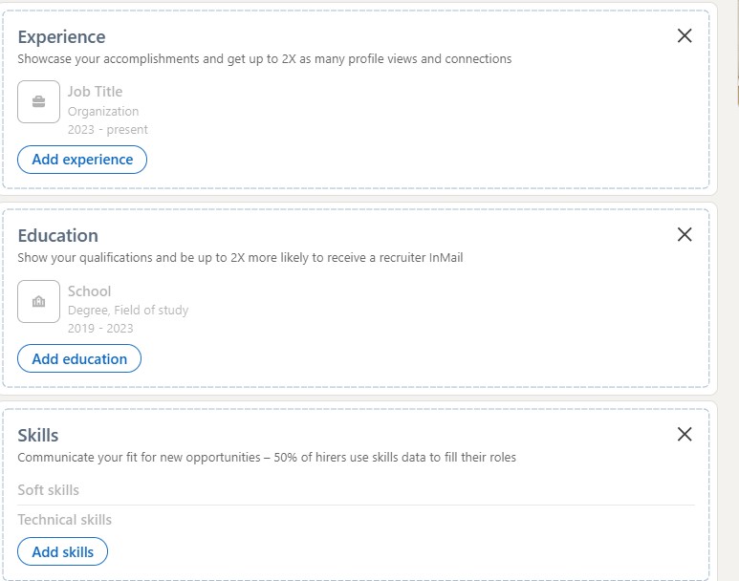Dismiss the Skills suggestion card
The width and height of the screenshot is (739, 581).
(x=685, y=434)
